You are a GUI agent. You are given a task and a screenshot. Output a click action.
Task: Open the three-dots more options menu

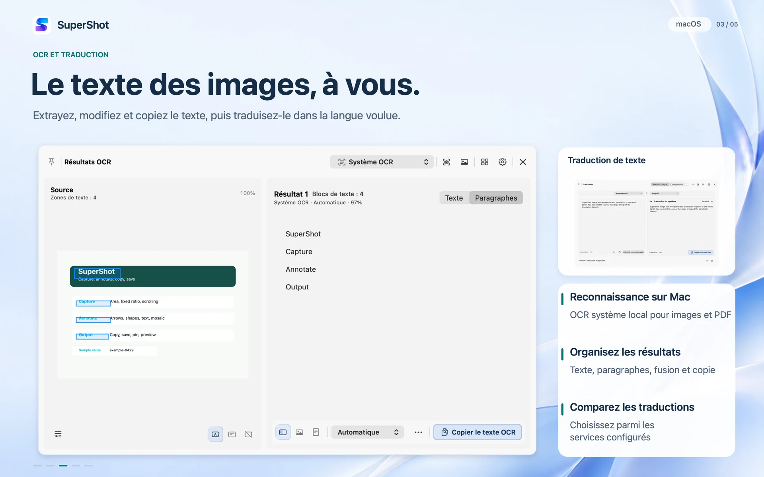418,432
